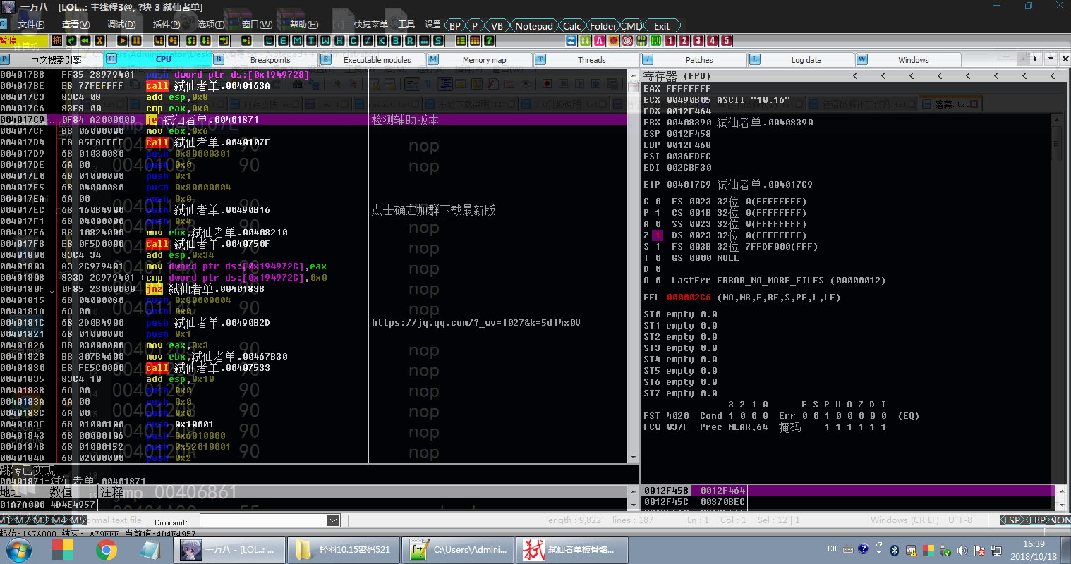1071x564 pixels.
Task: Open the 插件(P) plugins menu
Action: tap(167, 25)
